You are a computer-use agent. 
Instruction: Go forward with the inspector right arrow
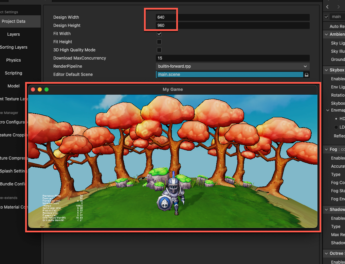(x=339, y=7)
